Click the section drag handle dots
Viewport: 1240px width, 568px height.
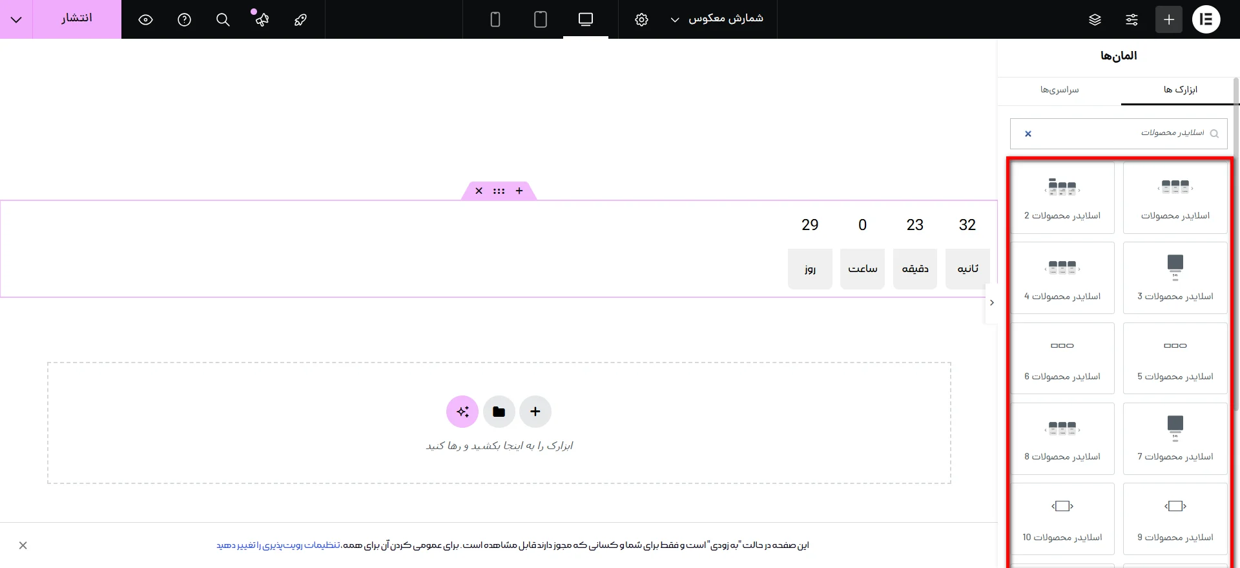[499, 191]
